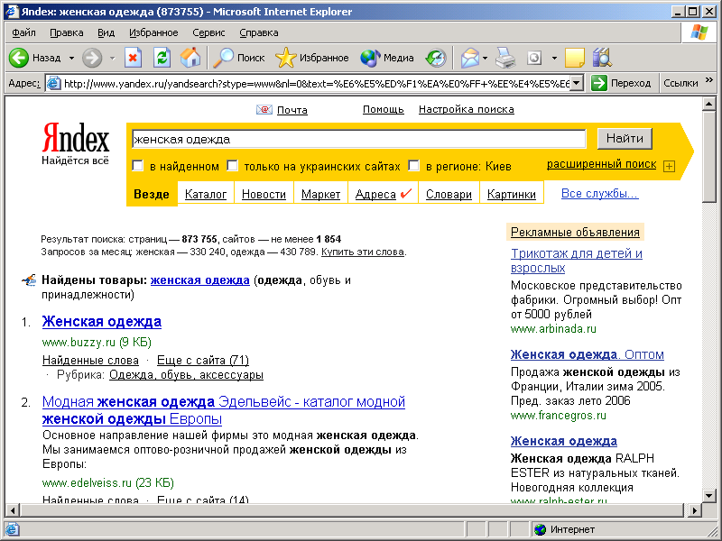Open the Mail button dropdown arrow
Screen dimensions: 722x541
485,58
